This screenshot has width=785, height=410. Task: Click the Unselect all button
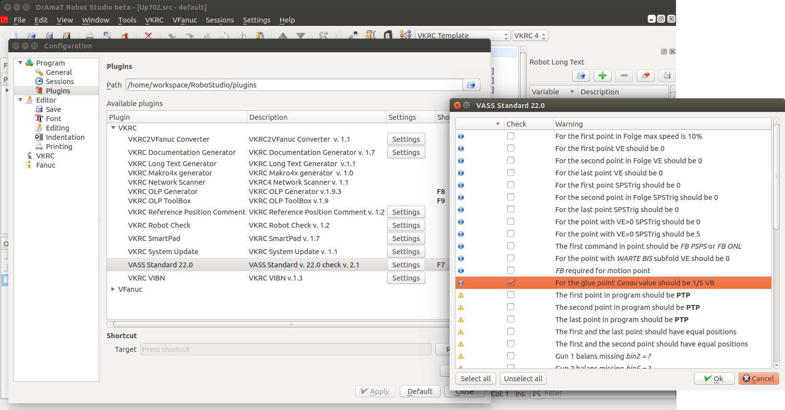point(523,379)
